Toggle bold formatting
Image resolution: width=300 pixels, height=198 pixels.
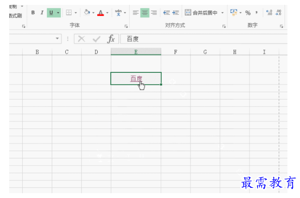pos(33,13)
